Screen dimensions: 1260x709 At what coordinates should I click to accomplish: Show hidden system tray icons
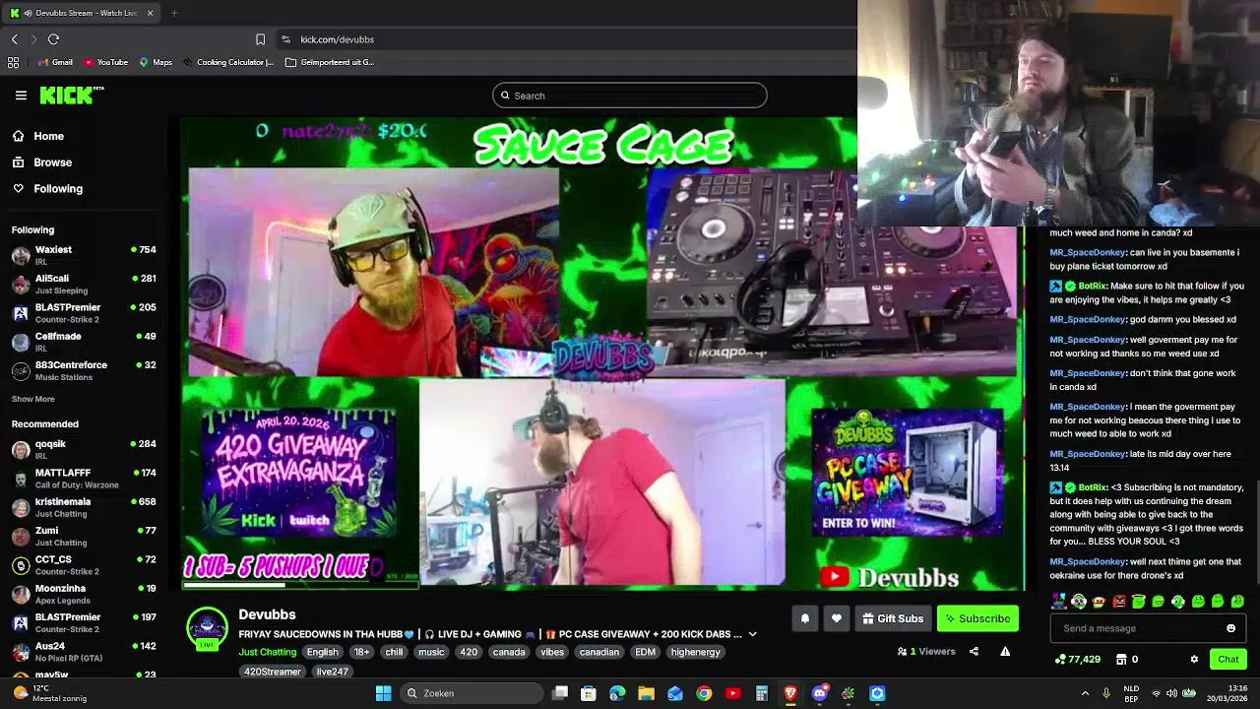click(x=1085, y=693)
